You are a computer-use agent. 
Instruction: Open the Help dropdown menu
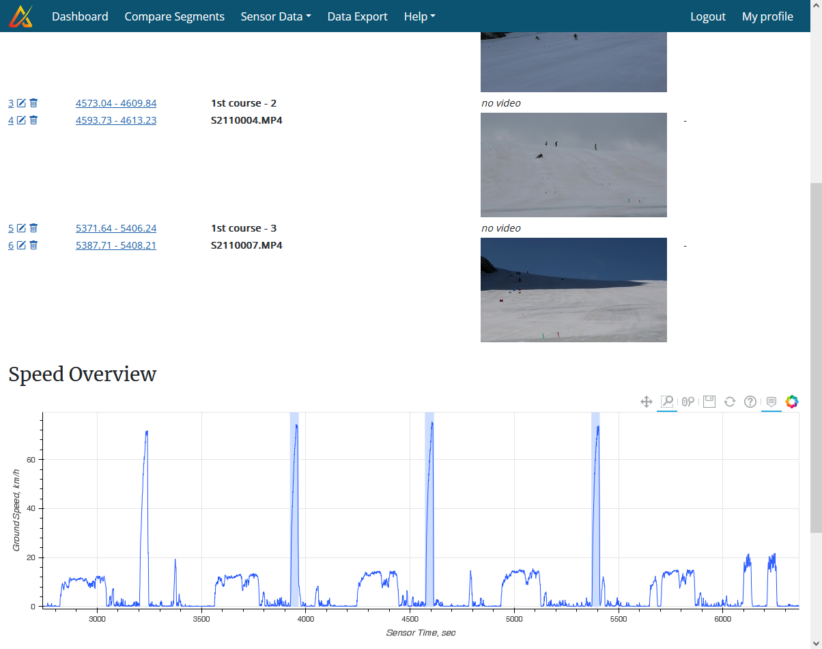pos(419,16)
